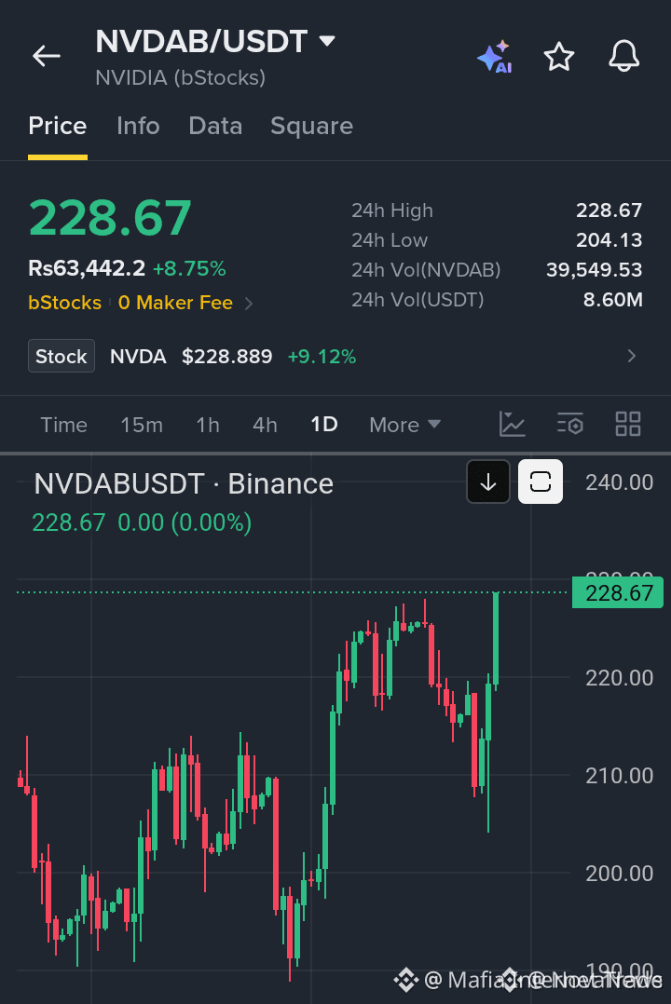Click the large 228.67 price

(110, 218)
